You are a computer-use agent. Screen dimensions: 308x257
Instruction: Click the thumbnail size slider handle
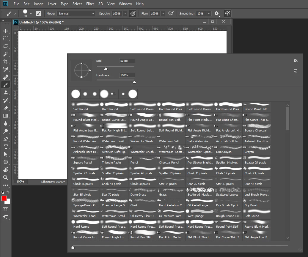73,248
